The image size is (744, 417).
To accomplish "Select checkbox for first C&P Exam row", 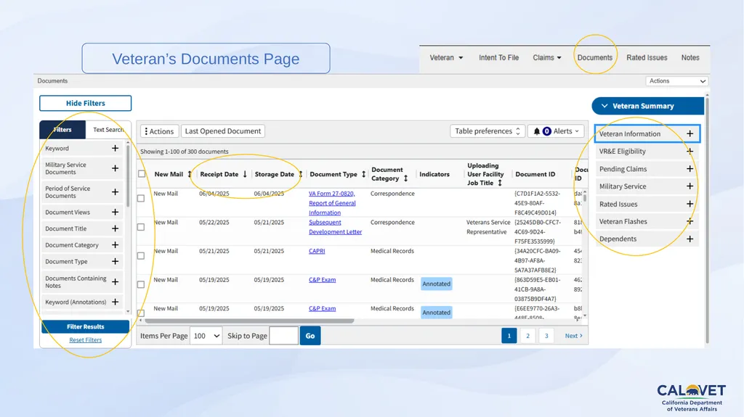I will pyautogui.click(x=141, y=284).
